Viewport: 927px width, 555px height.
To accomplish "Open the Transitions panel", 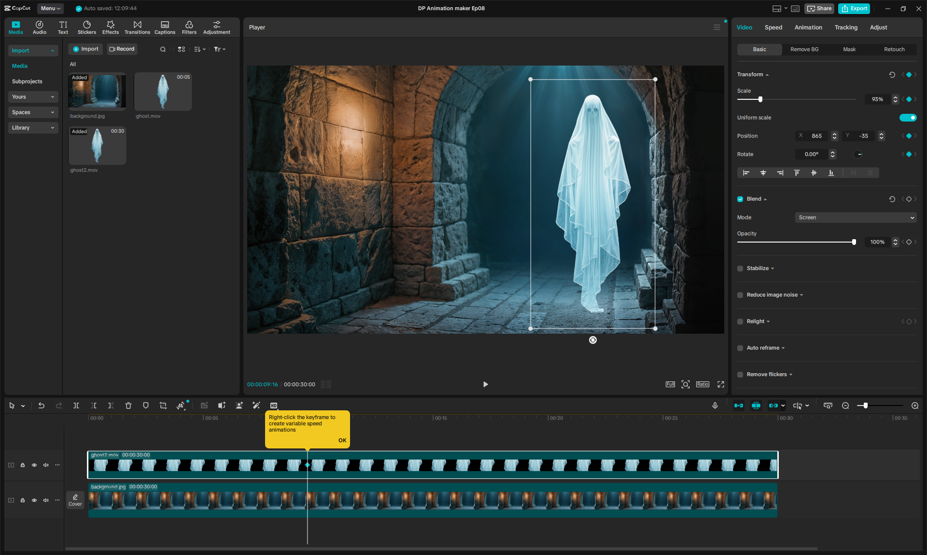I will coord(137,27).
